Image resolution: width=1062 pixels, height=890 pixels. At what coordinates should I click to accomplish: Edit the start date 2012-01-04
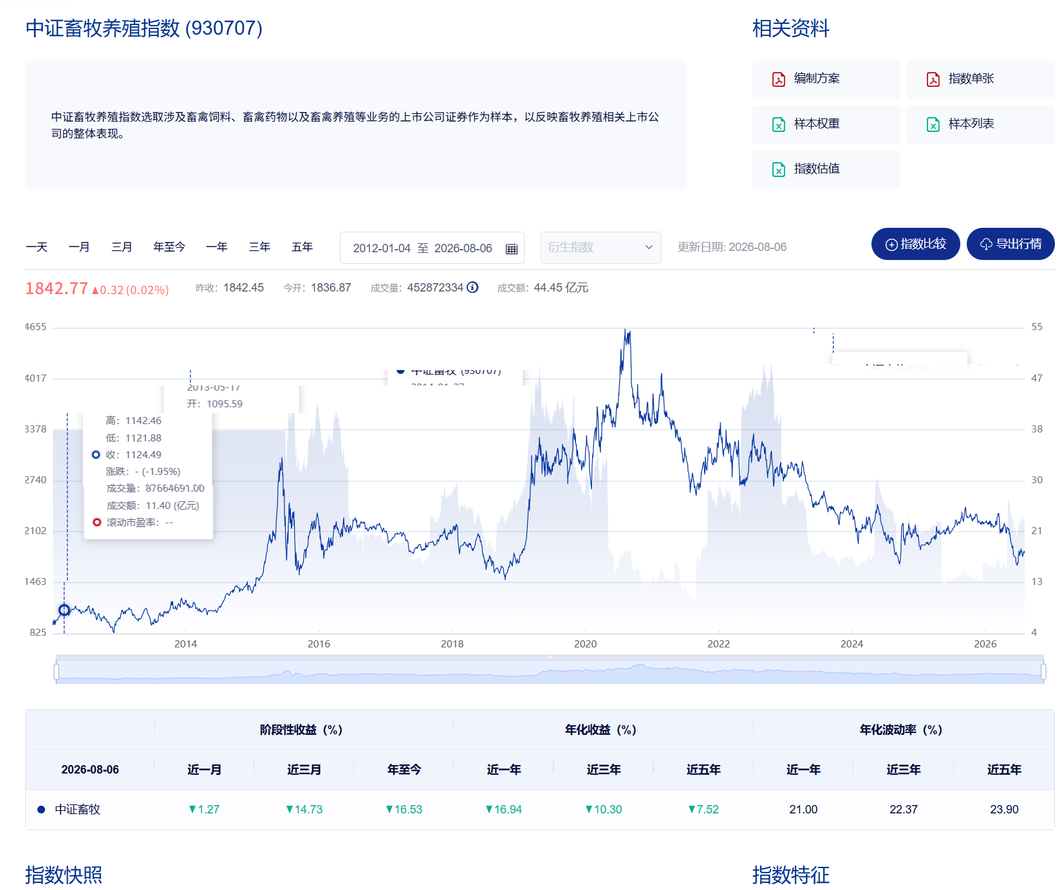(x=382, y=248)
